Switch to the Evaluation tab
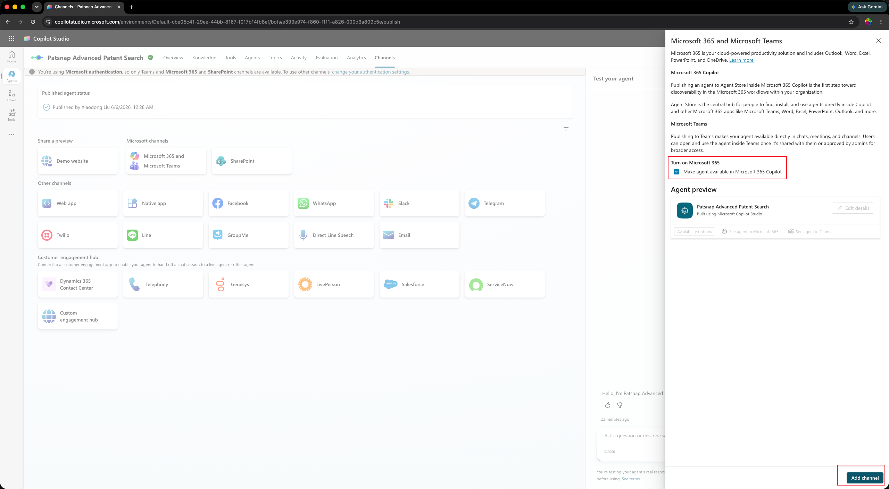889x489 pixels. pos(327,58)
